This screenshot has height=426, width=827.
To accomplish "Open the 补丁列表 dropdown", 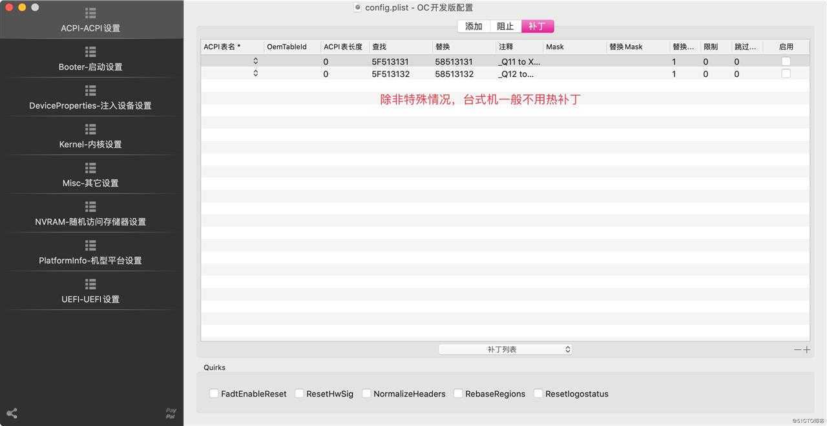I will pos(505,349).
